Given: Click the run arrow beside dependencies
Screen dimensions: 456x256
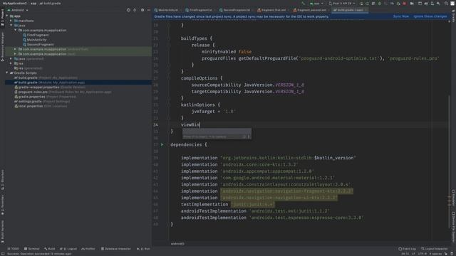Looking at the screenshot, I should (162, 144).
